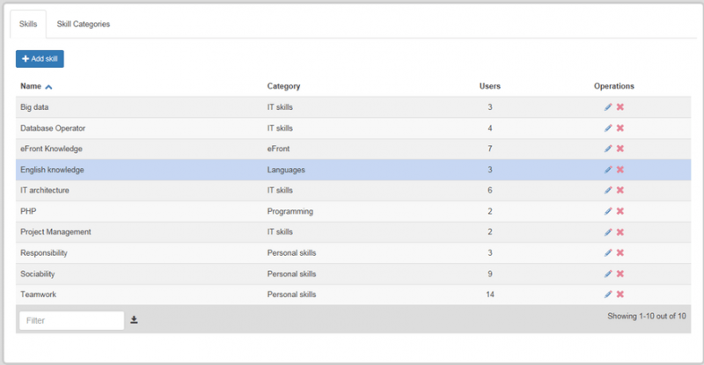Select the Big data name cell

34,107
